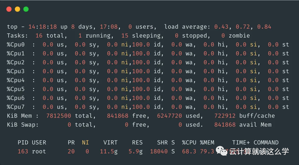The height and width of the screenshot is (165, 299).
Task: Click the 100.0 idle value on %Cpu7 row
Action: (141, 107)
